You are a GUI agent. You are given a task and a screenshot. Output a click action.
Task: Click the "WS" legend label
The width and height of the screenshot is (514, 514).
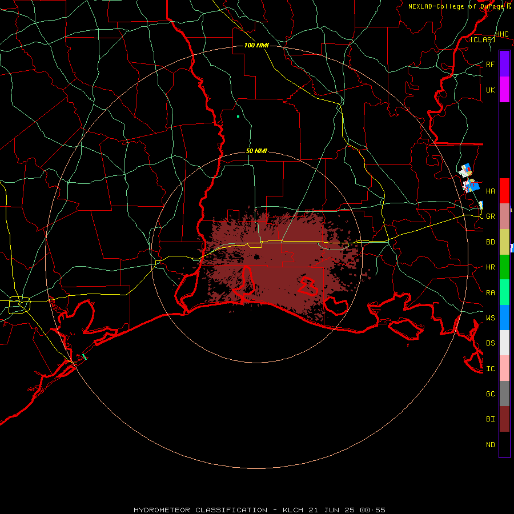[x=490, y=318]
